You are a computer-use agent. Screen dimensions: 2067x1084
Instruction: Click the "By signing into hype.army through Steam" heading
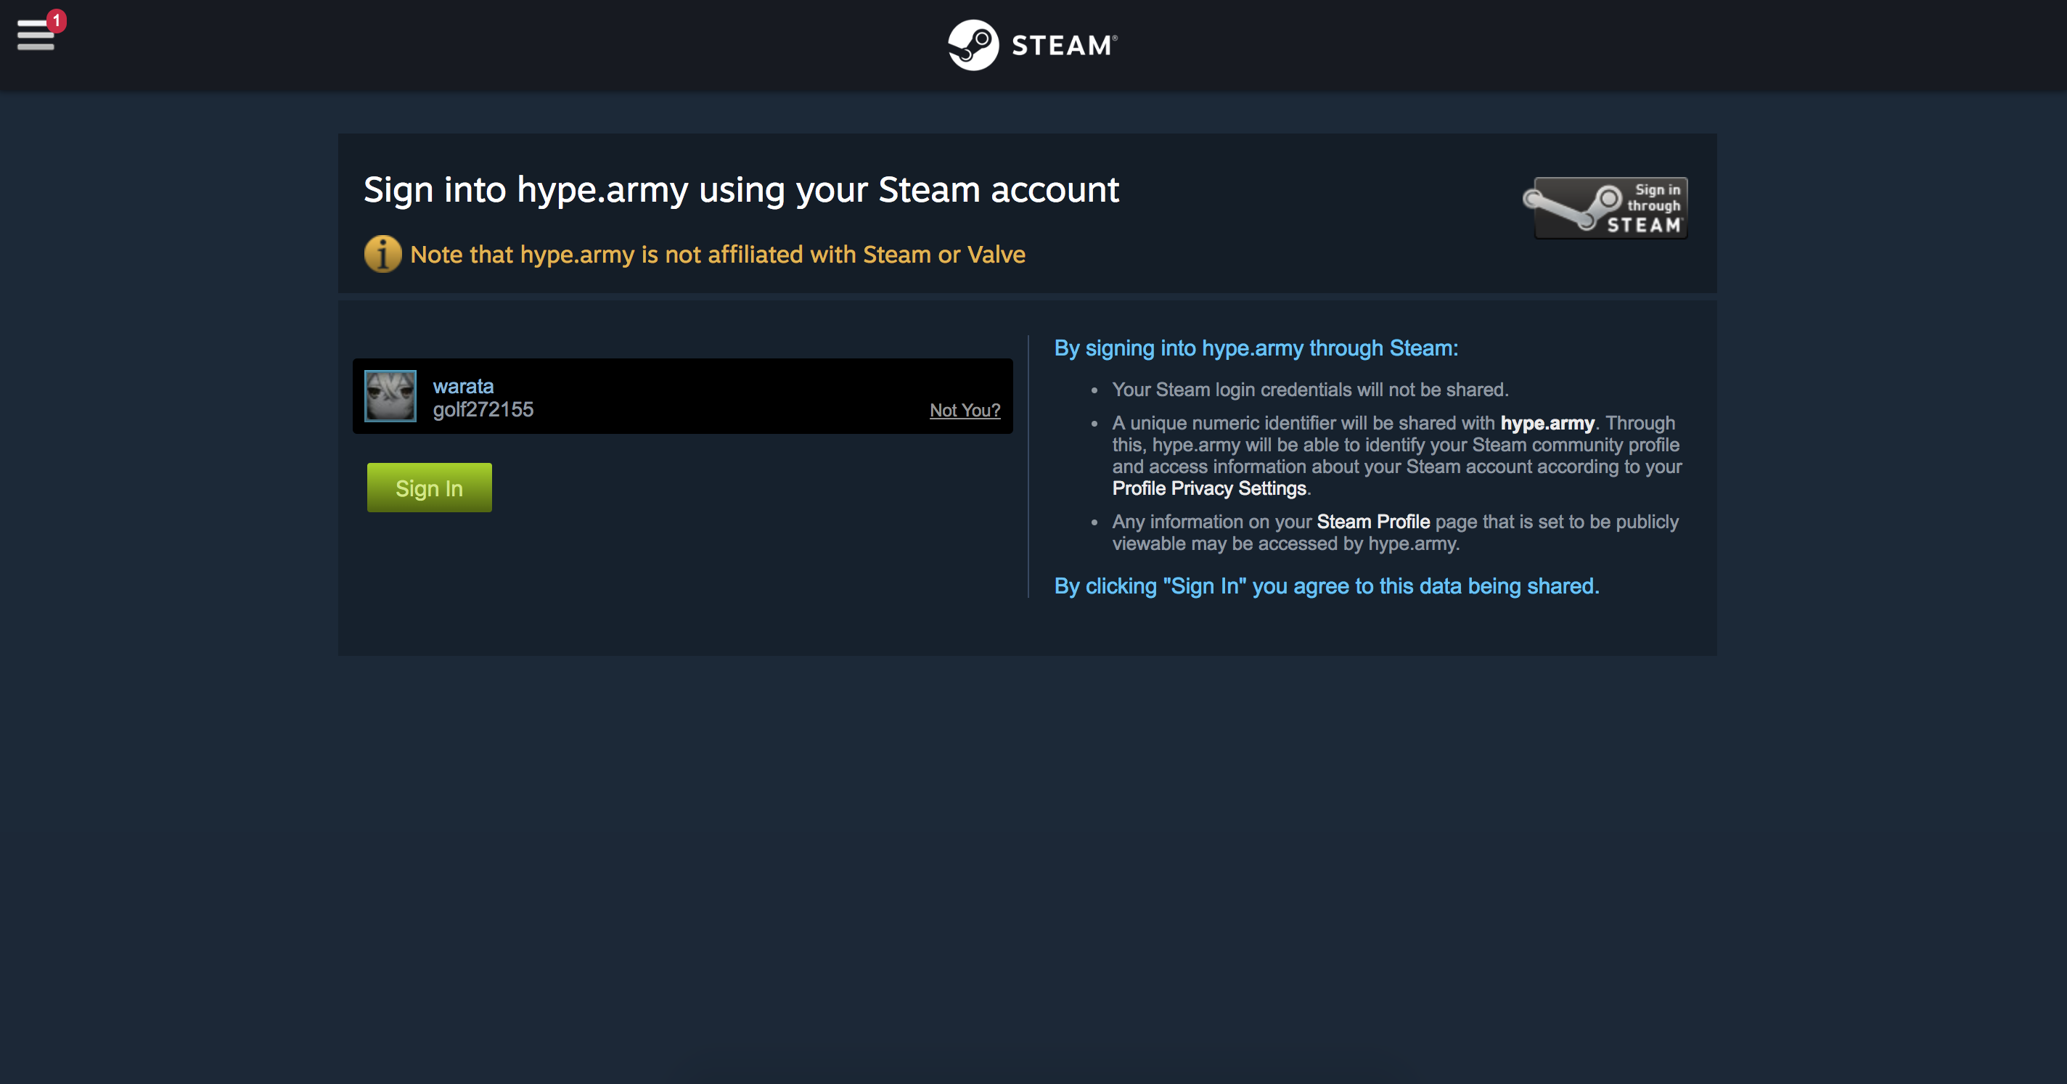pos(1256,348)
